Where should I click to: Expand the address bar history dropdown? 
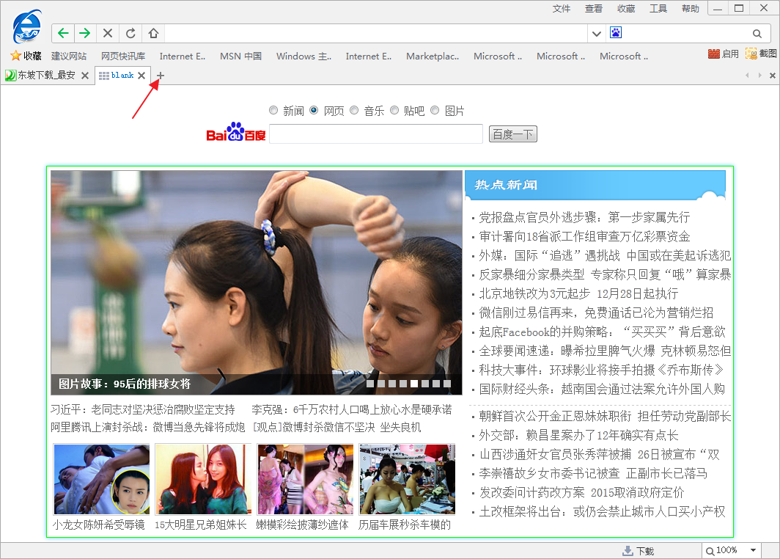597,34
